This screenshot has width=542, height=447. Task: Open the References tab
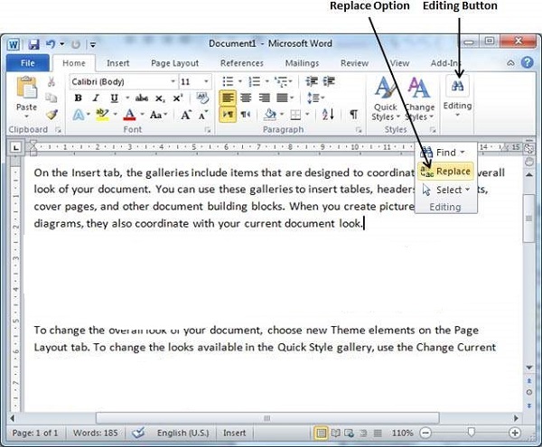[x=241, y=63]
